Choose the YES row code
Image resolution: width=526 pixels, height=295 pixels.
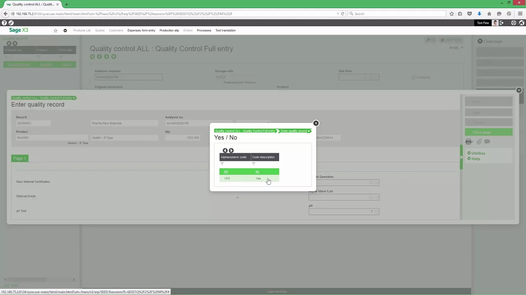click(x=227, y=178)
